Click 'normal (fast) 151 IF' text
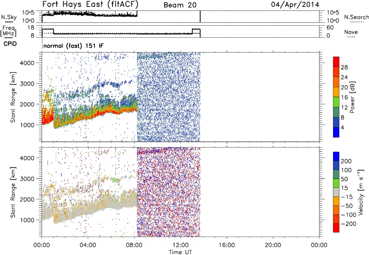The width and height of the screenshot is (369, 255). pos(73,46)
